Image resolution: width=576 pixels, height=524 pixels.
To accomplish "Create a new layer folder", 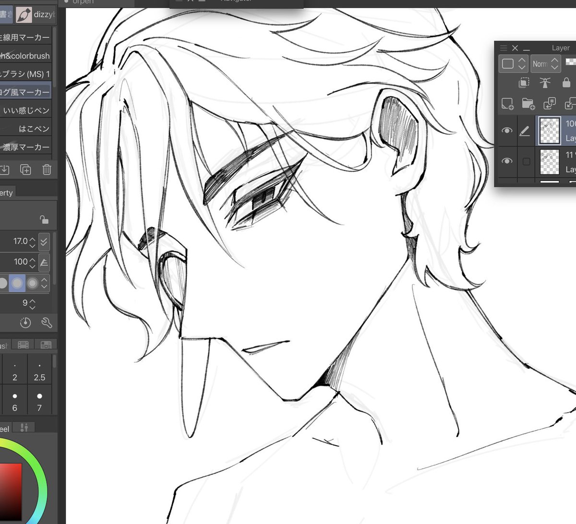I will tap(528, 103).
